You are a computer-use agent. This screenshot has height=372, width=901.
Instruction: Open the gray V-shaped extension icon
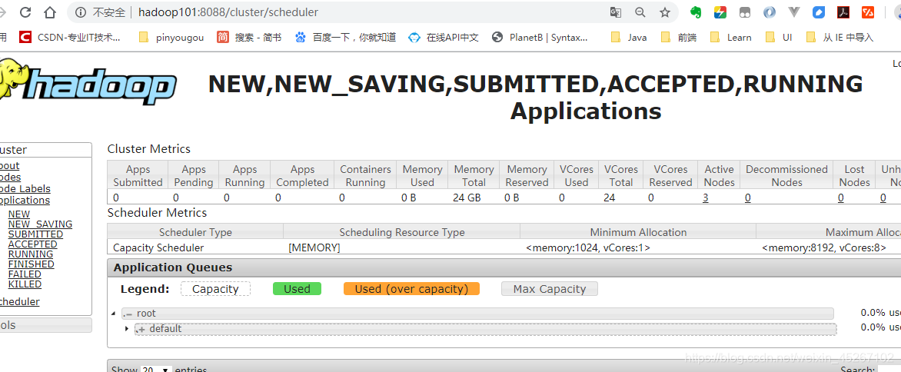point(794,12)
